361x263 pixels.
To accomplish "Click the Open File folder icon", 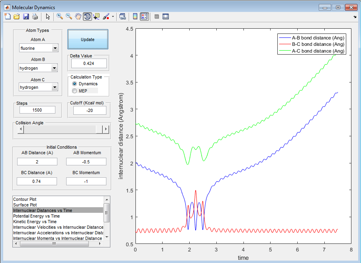I will (16, 16).
